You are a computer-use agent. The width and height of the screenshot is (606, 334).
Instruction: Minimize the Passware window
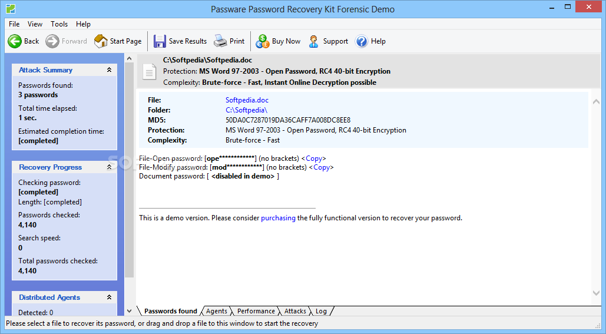[x=552, y=7]
